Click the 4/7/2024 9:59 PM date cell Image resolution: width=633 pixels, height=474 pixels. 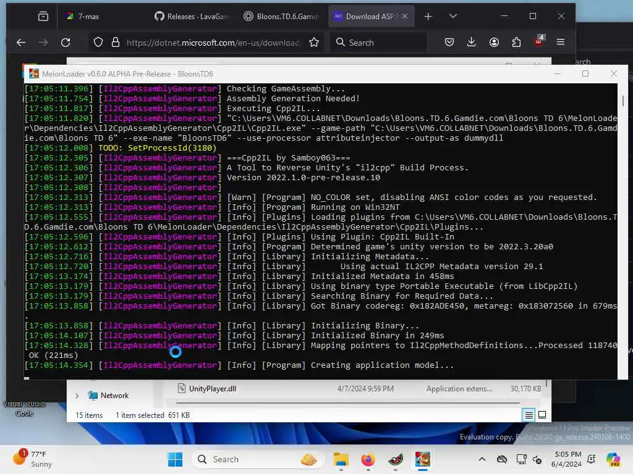pyautogui.click(x=365, y=389)
